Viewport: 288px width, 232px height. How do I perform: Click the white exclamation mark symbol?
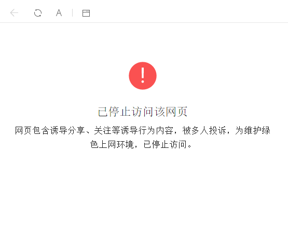click(x=143, y=75)
